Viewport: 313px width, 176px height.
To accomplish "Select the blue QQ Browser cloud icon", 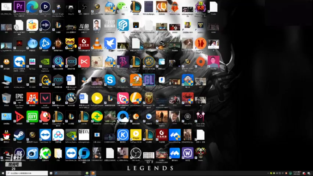I will coord(123,117).
